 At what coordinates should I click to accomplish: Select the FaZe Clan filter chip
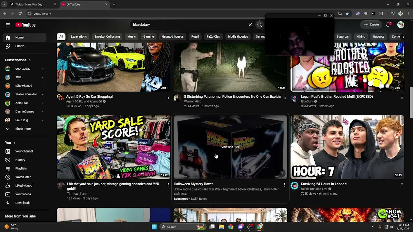click(214, 37)
